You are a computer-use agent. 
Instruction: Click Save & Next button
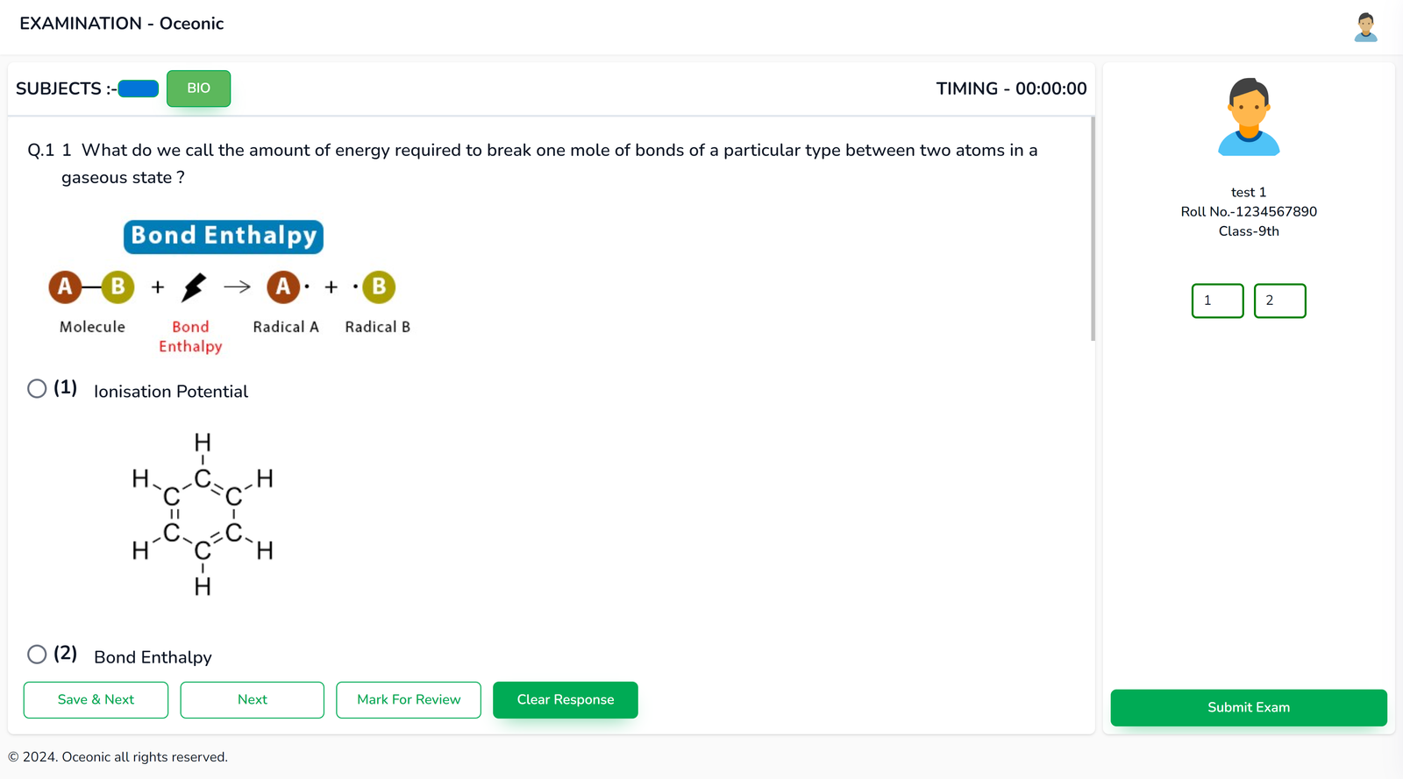[x=96, y=700]
